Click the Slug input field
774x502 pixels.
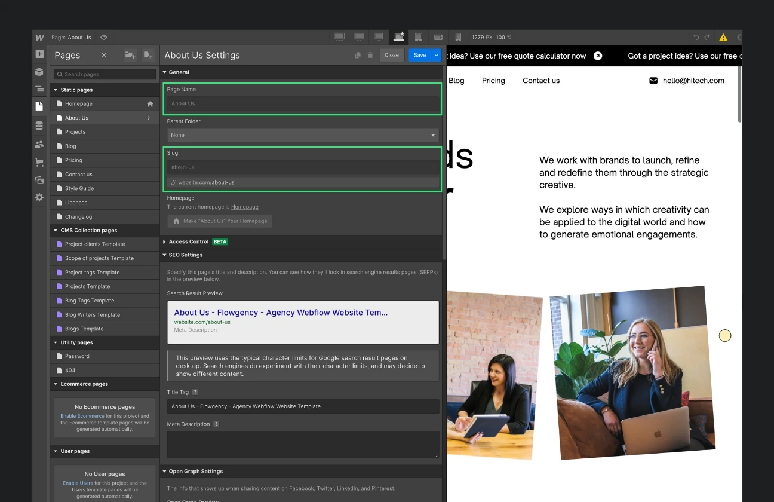click(x=303, y=167)
